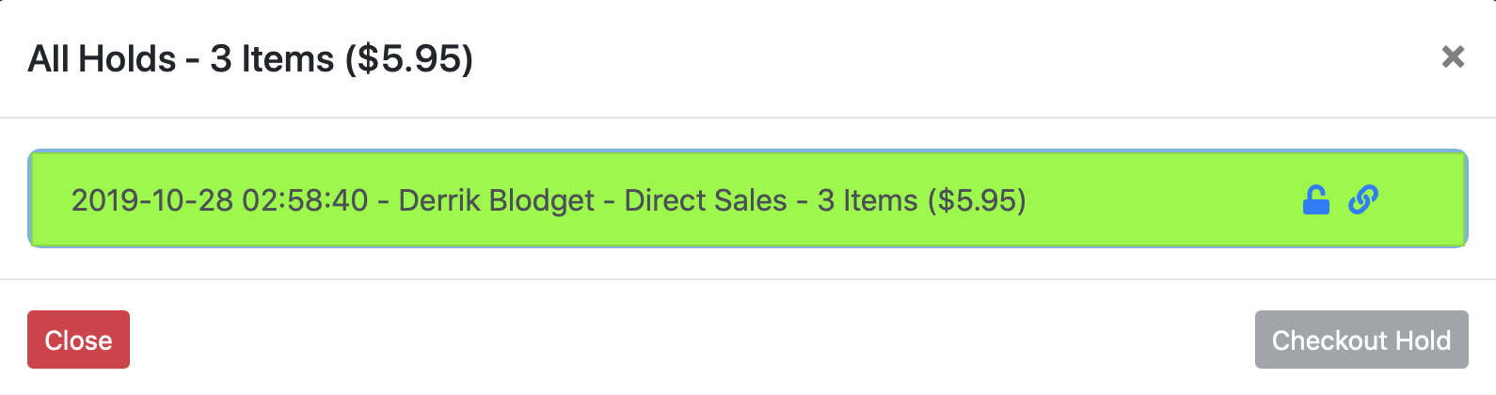The height and width of the screenshot is (395, 1496).
Task: Toggle the lock state on Derrik's hold
Action: [1315, 199]
